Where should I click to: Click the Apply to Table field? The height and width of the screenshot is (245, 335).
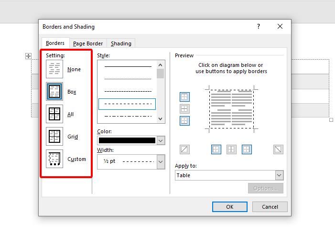[225, 175]
